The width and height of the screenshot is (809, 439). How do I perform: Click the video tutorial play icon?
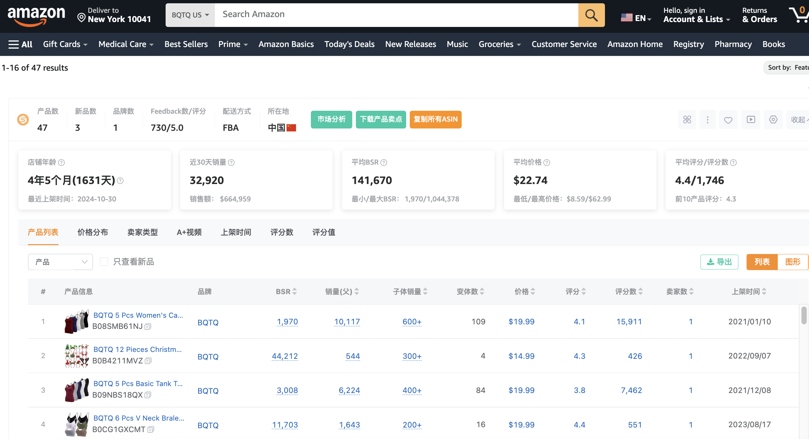751,120
